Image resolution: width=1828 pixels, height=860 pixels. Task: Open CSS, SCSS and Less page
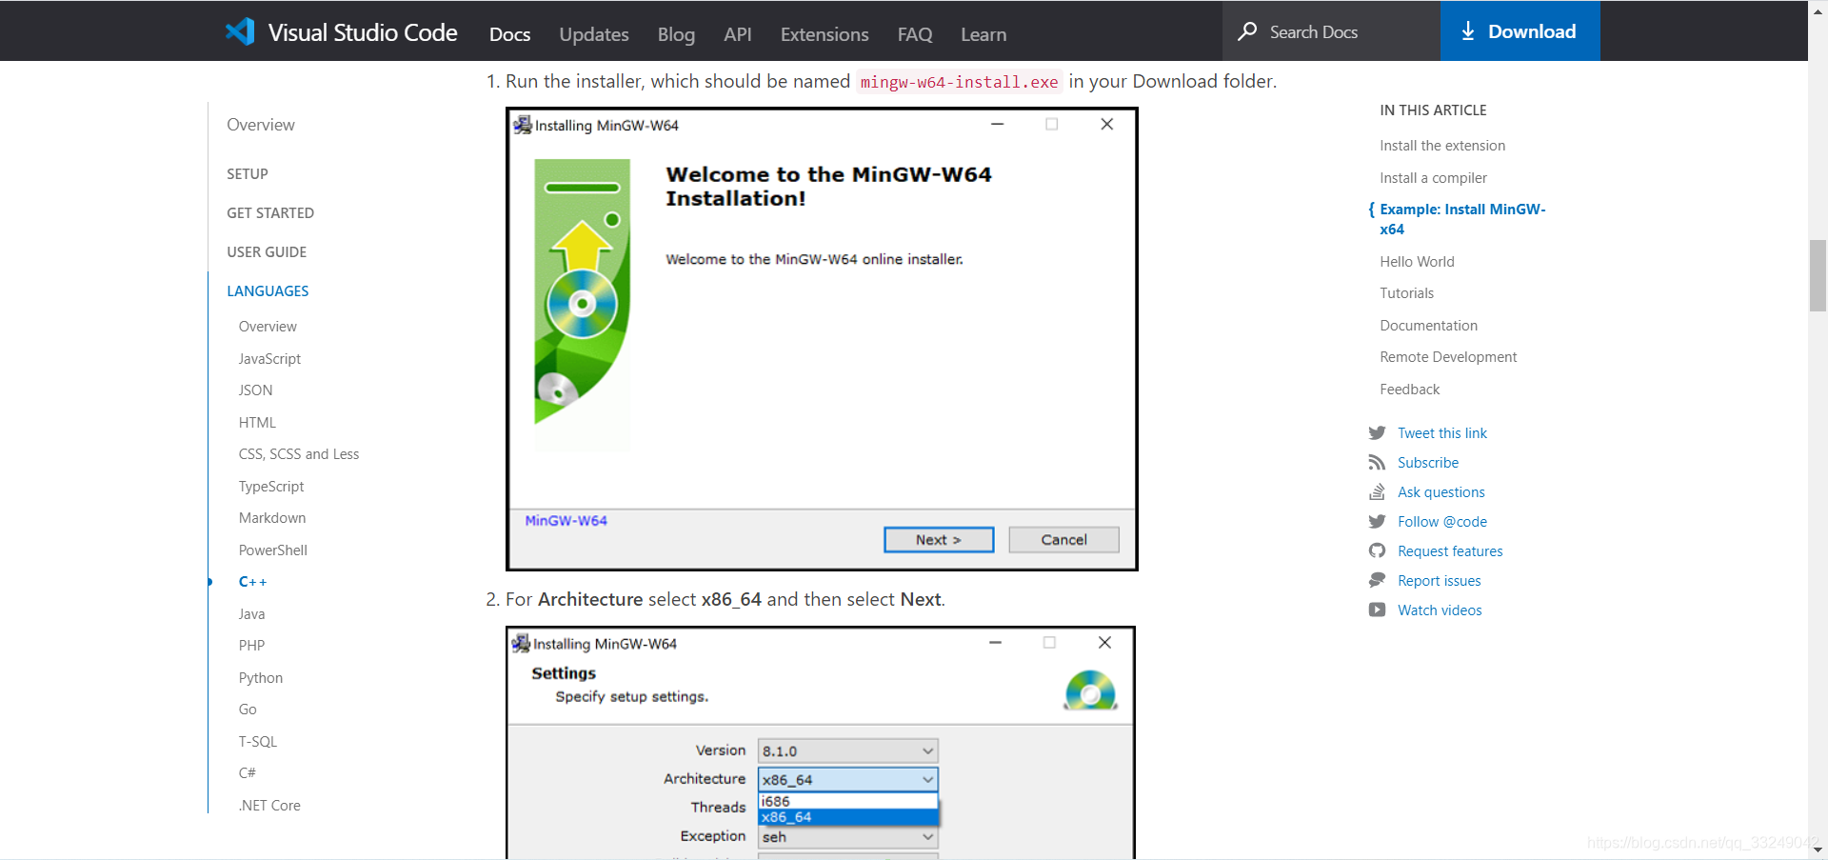[299, 454]
